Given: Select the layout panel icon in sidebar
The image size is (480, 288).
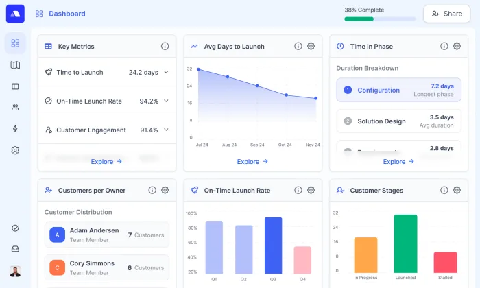Looking at the screenshot, I should coord(15,86).
